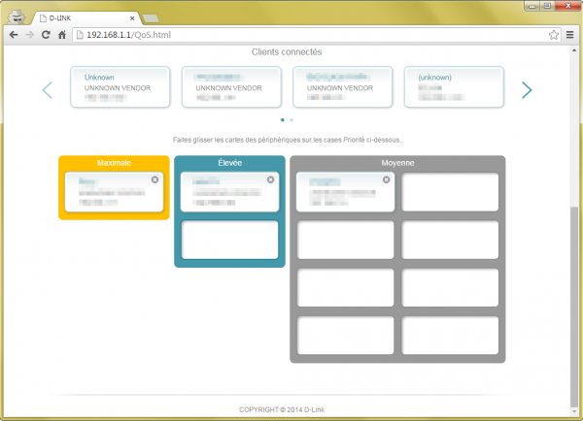Select the (unknown) client card
The image size is (583, 421).
(x=454, y=86)
